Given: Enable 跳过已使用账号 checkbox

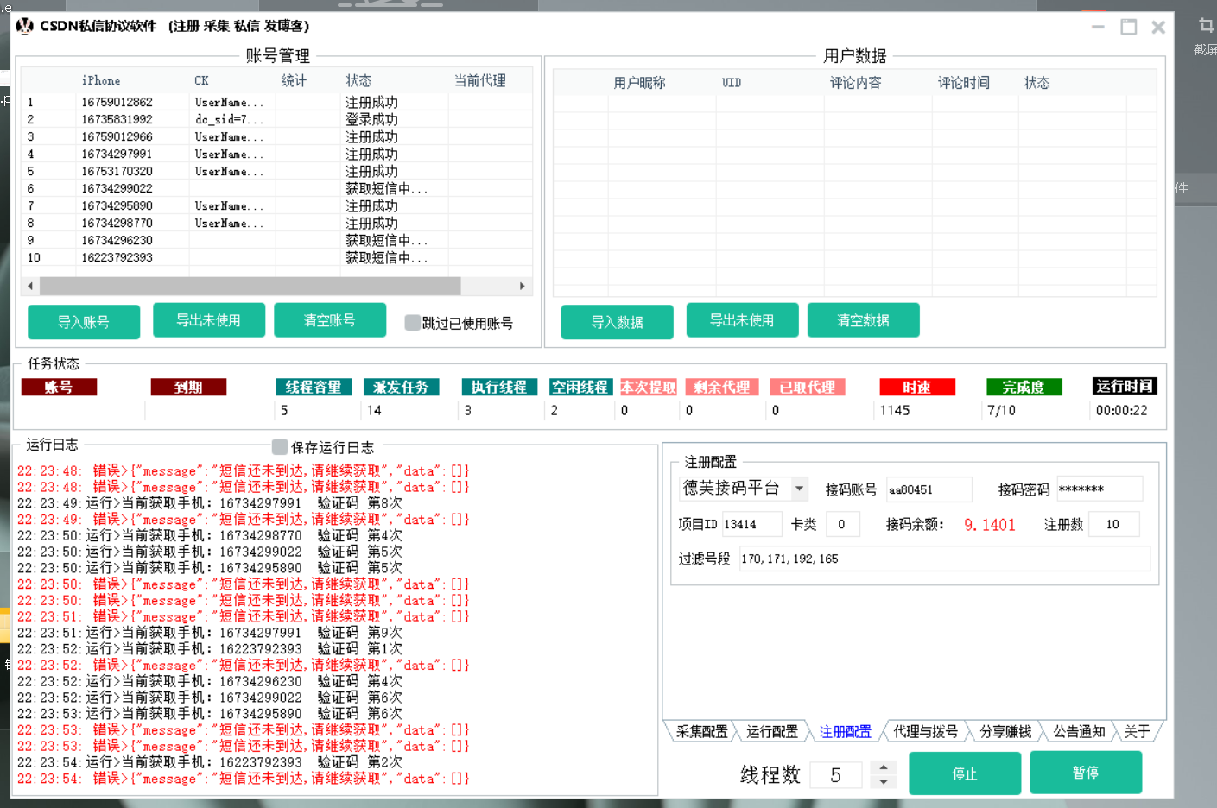Looking at the screenshot, I should [413, 323].
